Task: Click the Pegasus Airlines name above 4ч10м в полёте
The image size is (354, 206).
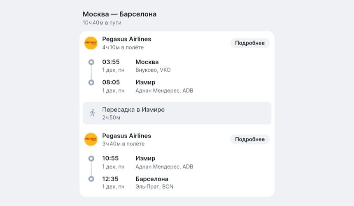Action: tap(126, 39)
